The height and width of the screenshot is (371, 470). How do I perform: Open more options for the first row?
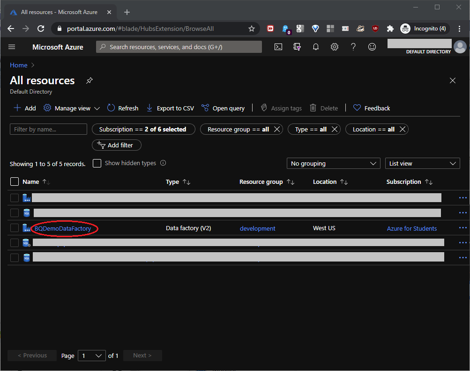pos(463,198)
